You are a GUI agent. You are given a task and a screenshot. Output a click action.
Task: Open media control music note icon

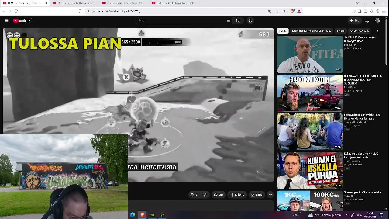click(x=353, y=11)
